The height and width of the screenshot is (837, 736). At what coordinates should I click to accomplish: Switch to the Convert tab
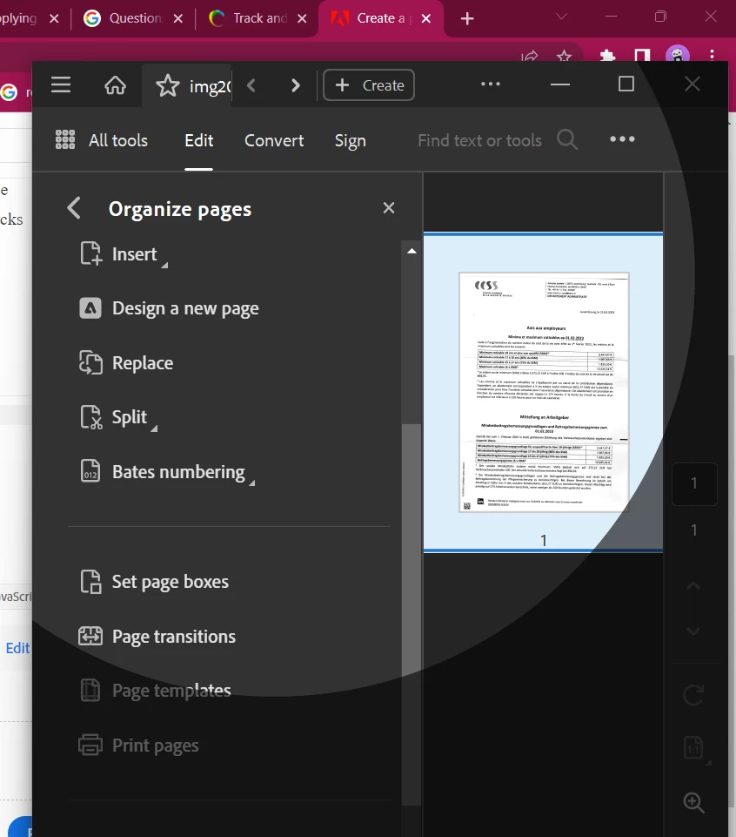[x=274, y=140]
